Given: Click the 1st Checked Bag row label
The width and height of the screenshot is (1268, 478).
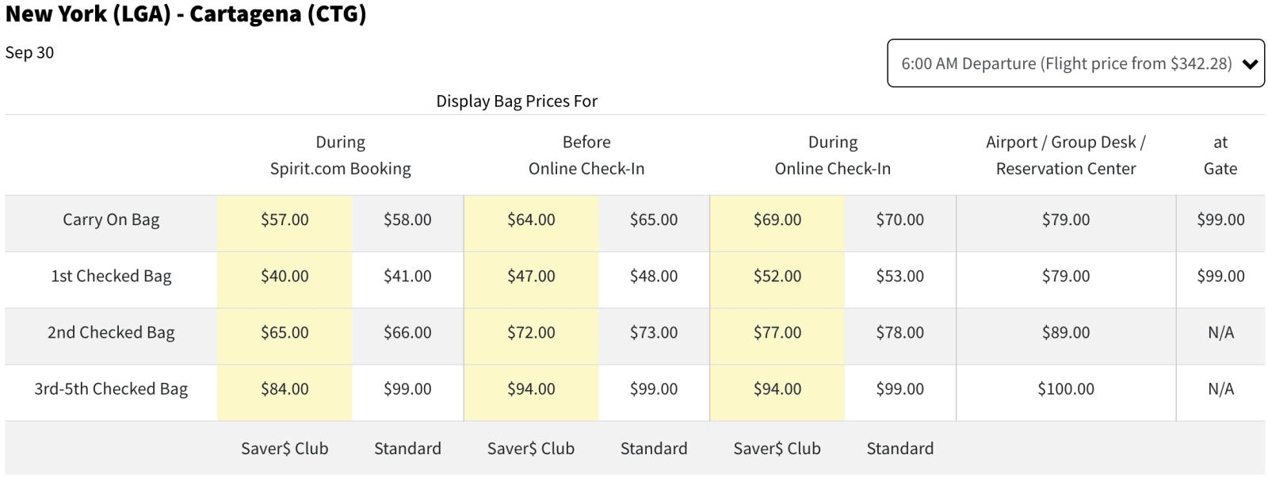Looking at the screenshot, I should click(111, 276).
